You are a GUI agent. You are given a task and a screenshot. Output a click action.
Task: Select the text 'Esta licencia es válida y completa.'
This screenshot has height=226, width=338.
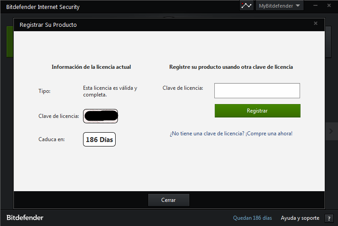110,91
